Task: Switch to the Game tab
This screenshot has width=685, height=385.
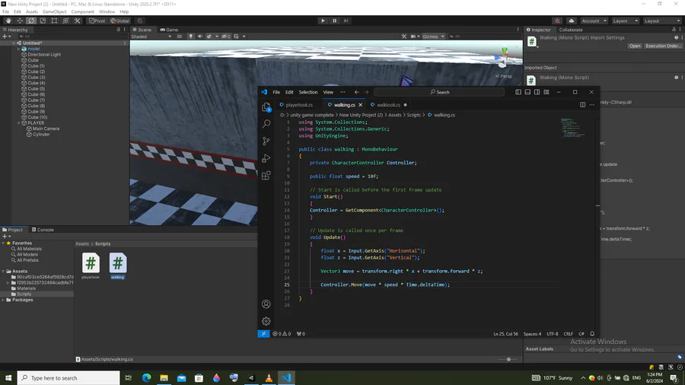Action: (x=169, y=30)
